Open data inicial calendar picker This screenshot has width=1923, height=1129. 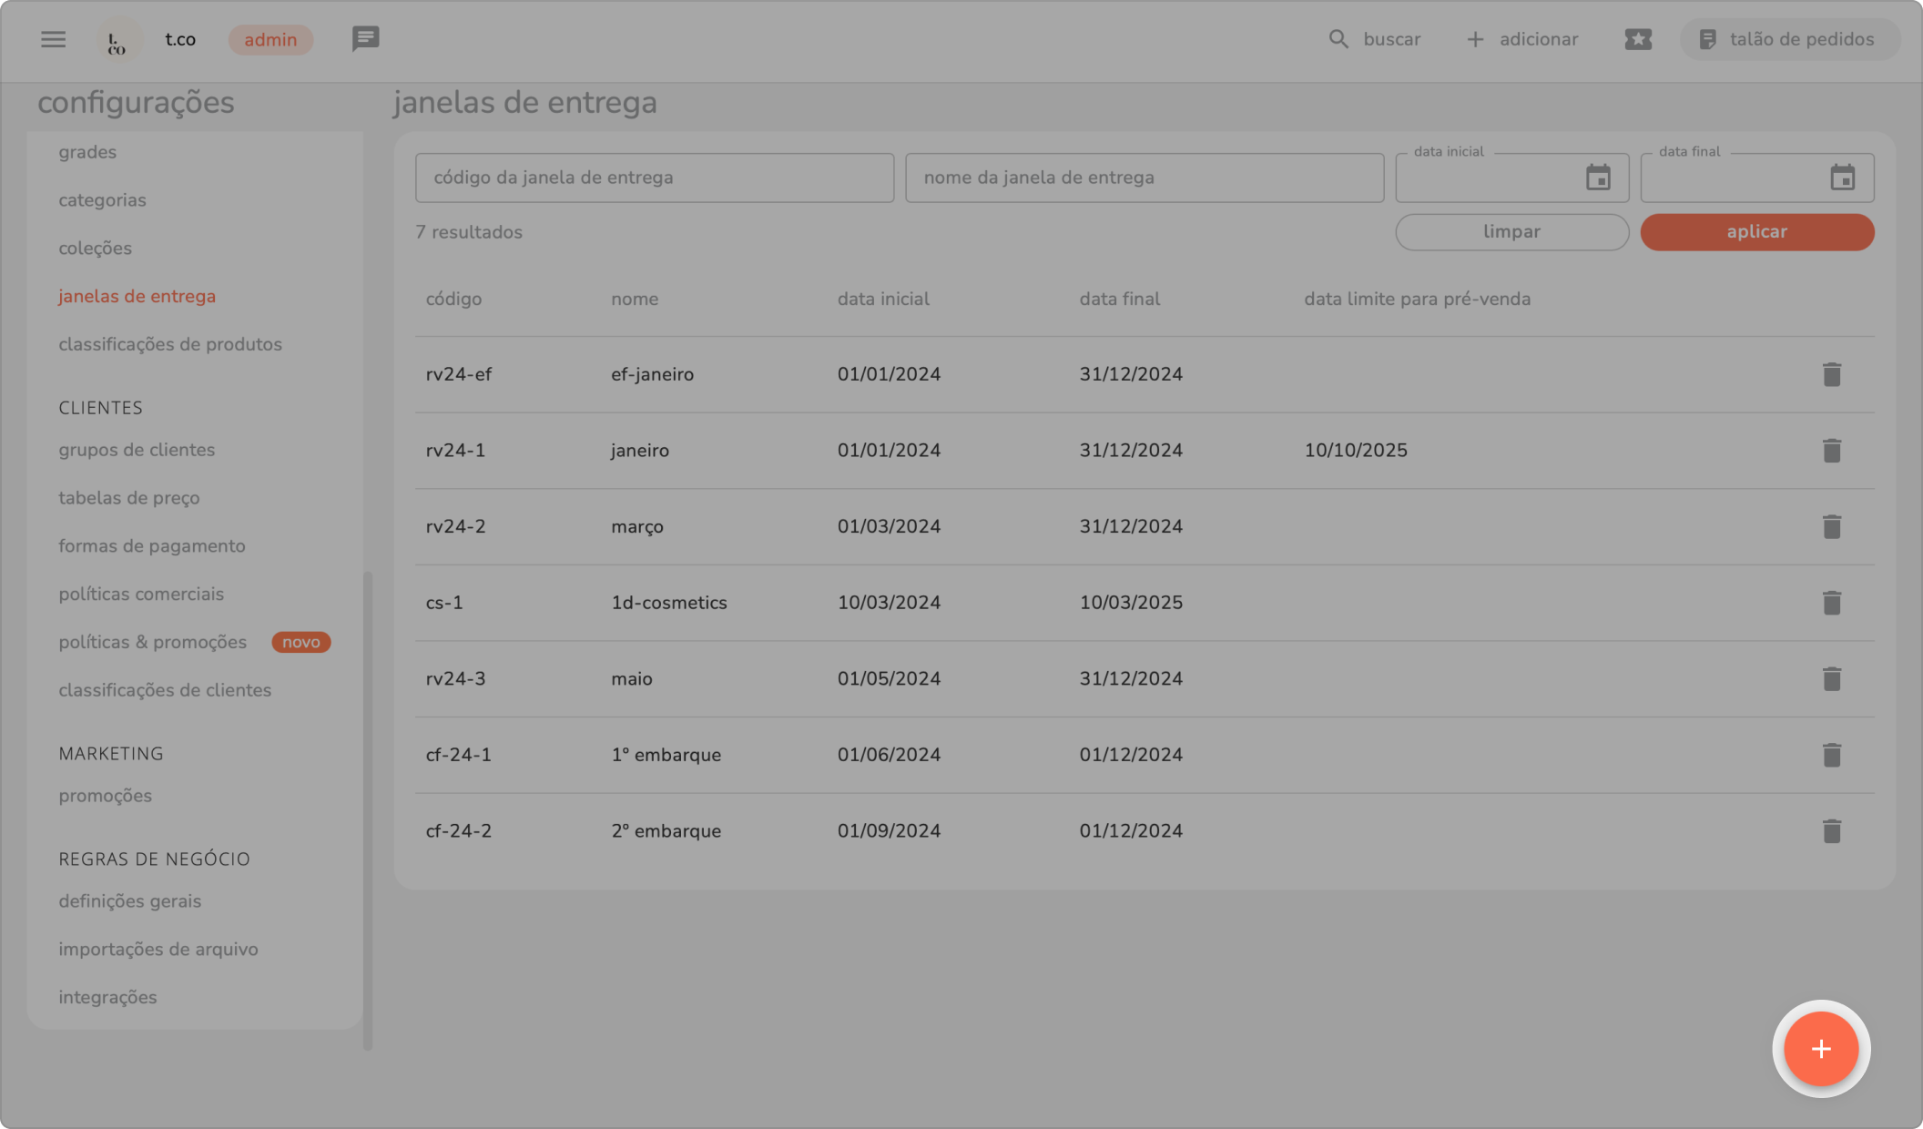tap(1598, 178)
